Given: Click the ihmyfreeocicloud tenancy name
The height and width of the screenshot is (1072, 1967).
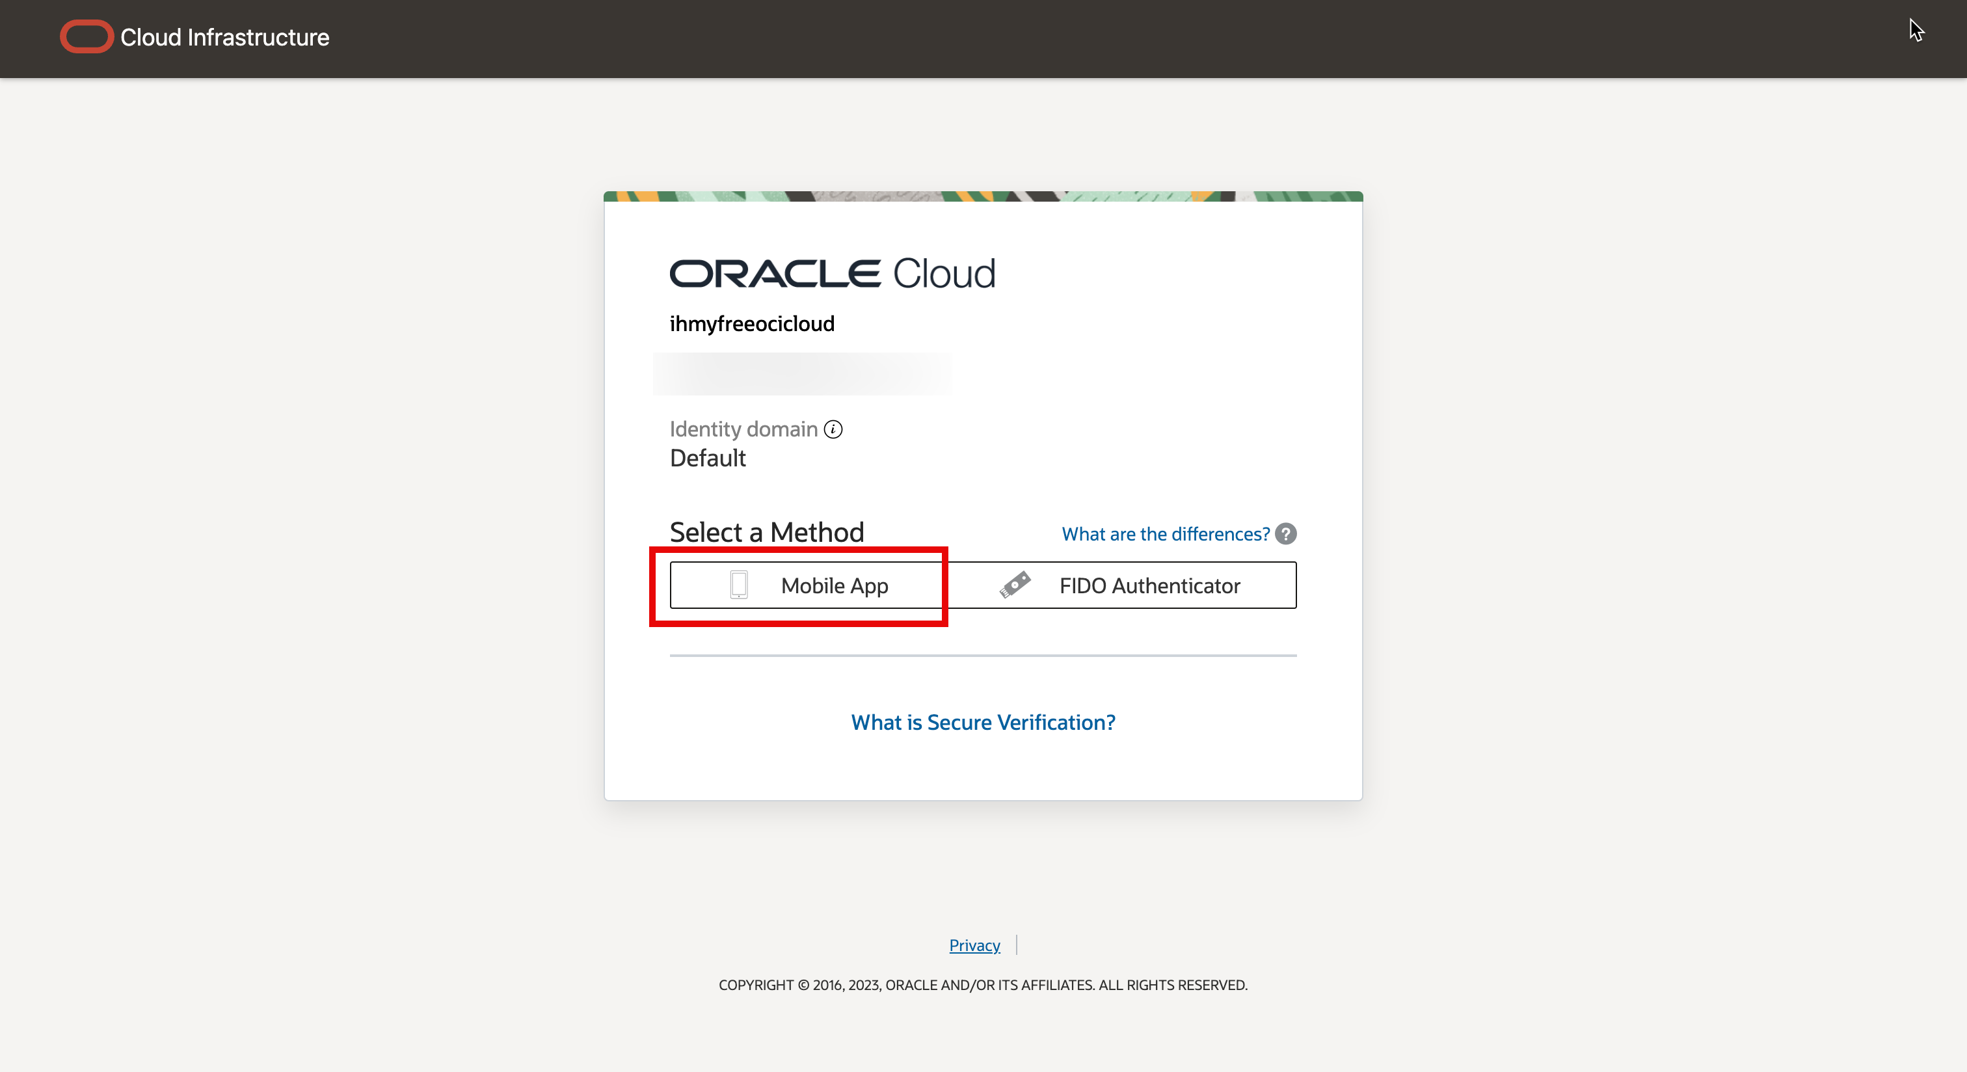Looking at the screenshot, I should coord(751,324).
